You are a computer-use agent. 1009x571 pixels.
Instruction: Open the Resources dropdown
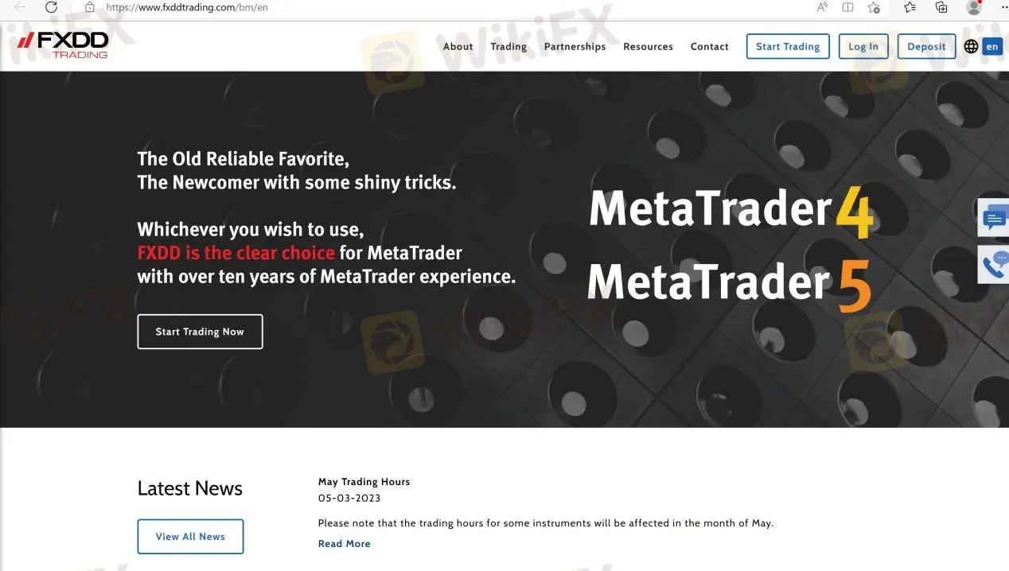648,46
